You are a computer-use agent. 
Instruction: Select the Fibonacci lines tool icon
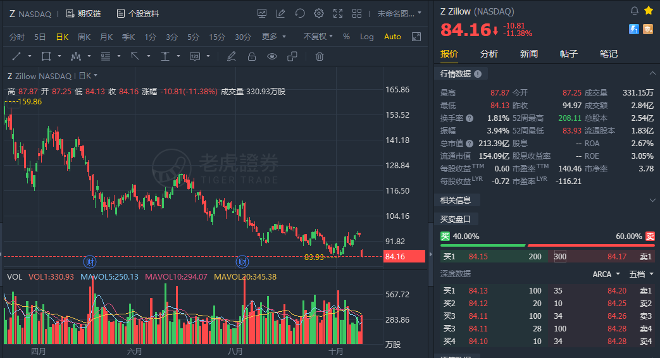pyautogui.click(x=105, y=56)
